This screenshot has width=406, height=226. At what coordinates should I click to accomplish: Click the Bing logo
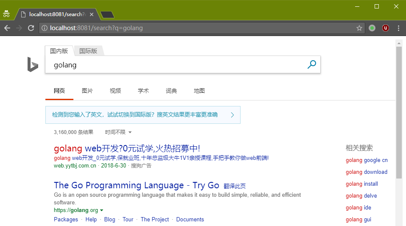click(x=33, y=64)
